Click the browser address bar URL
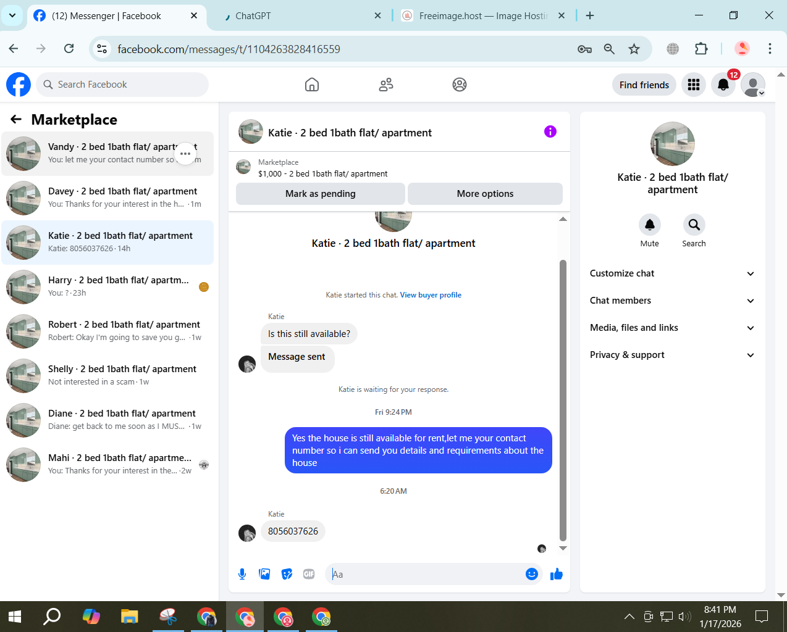This screenshot has width=787, height=632. pyautogui.click(x=229, y=49)
